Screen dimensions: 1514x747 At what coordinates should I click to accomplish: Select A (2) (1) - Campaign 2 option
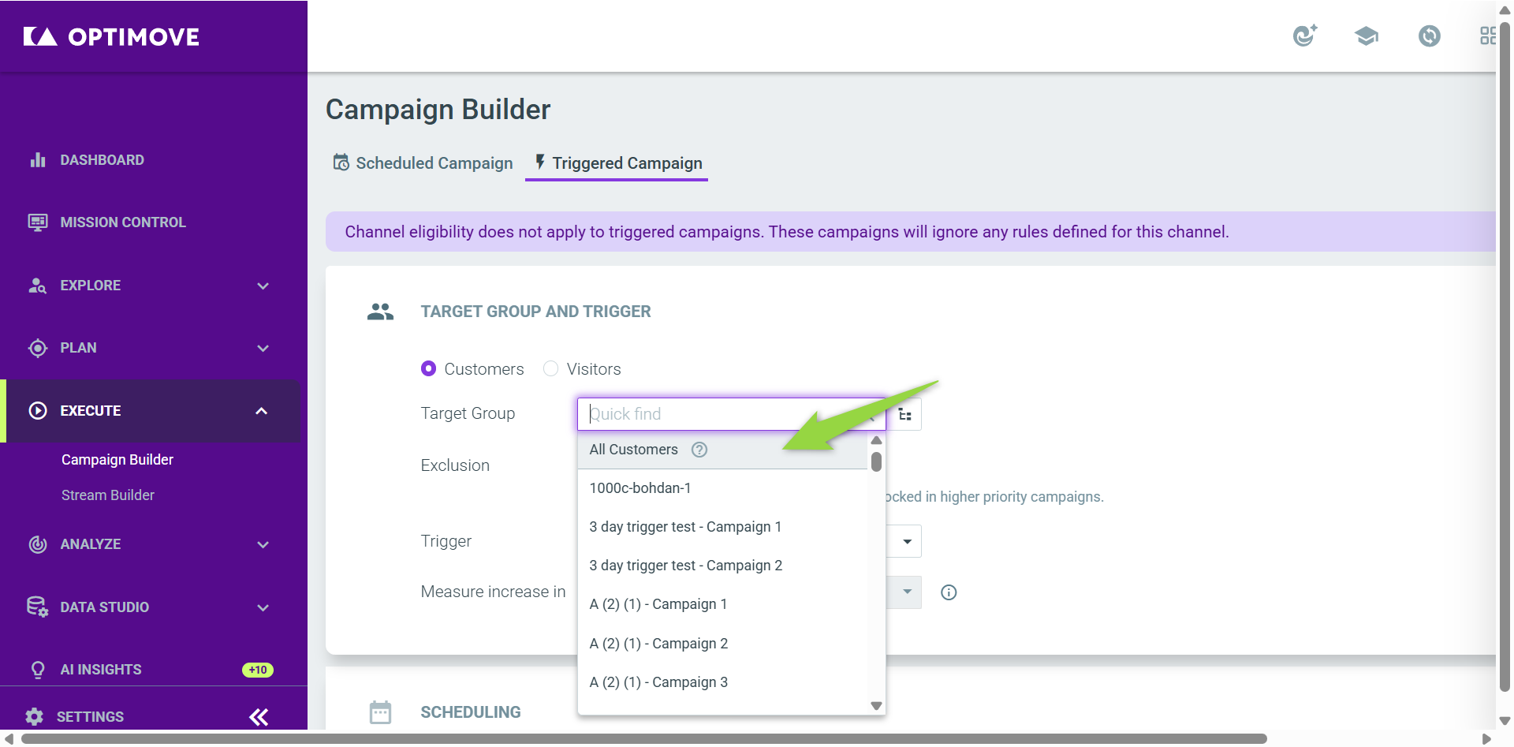coord(722,644)
